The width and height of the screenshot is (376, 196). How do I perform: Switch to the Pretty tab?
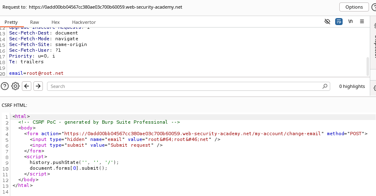pos(11,22)
